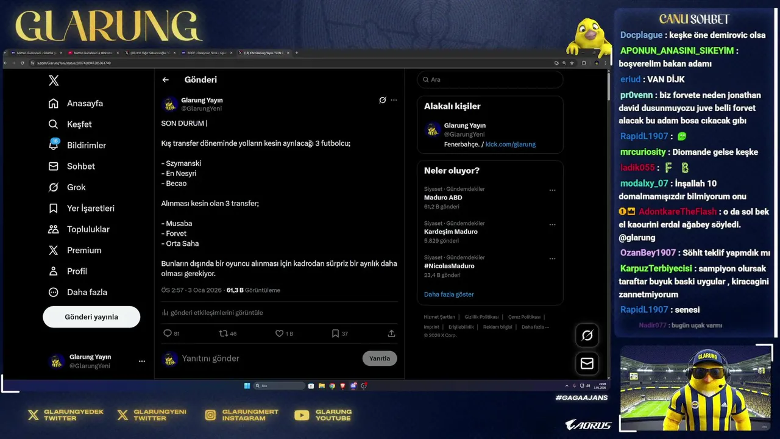Screen dimensions: 780x439
Task: Open File Explorer from the taskbar
Action: coord(322,385)
